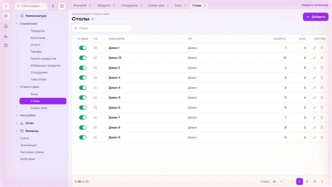Screen dimensions: 332x187
Task: Disable the Диван 9 active switch
Action: (x=83, y=138)
